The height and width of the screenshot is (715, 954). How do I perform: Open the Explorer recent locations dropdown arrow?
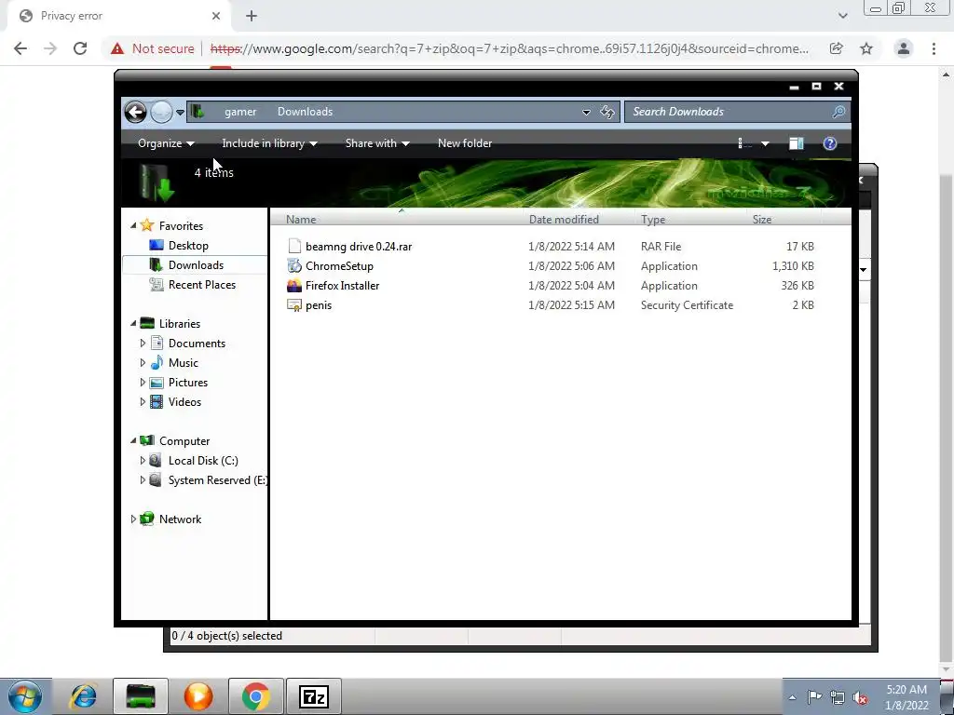click(180, 113)
